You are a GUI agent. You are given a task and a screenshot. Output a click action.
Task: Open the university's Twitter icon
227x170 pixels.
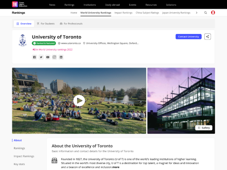[x=41, y=57]
